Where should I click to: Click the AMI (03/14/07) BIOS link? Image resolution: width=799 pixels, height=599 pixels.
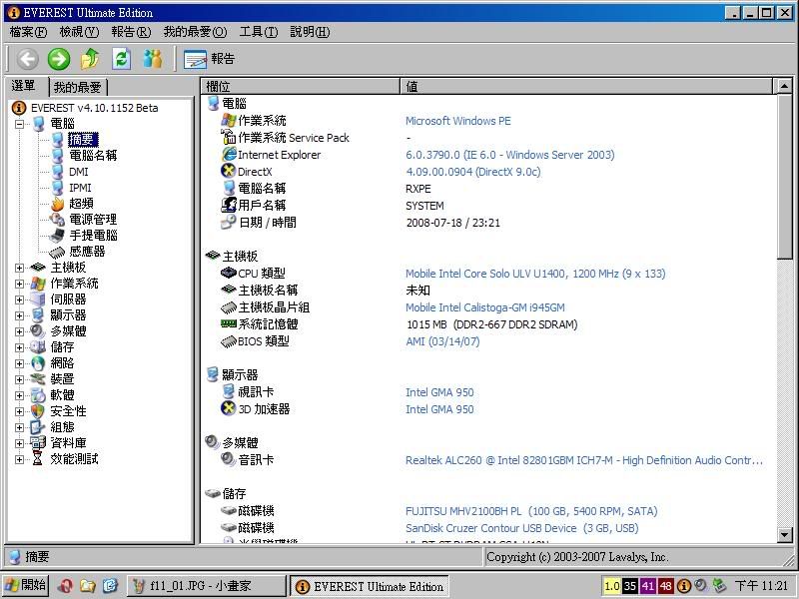pyautogui.click(x=442, y=341)
